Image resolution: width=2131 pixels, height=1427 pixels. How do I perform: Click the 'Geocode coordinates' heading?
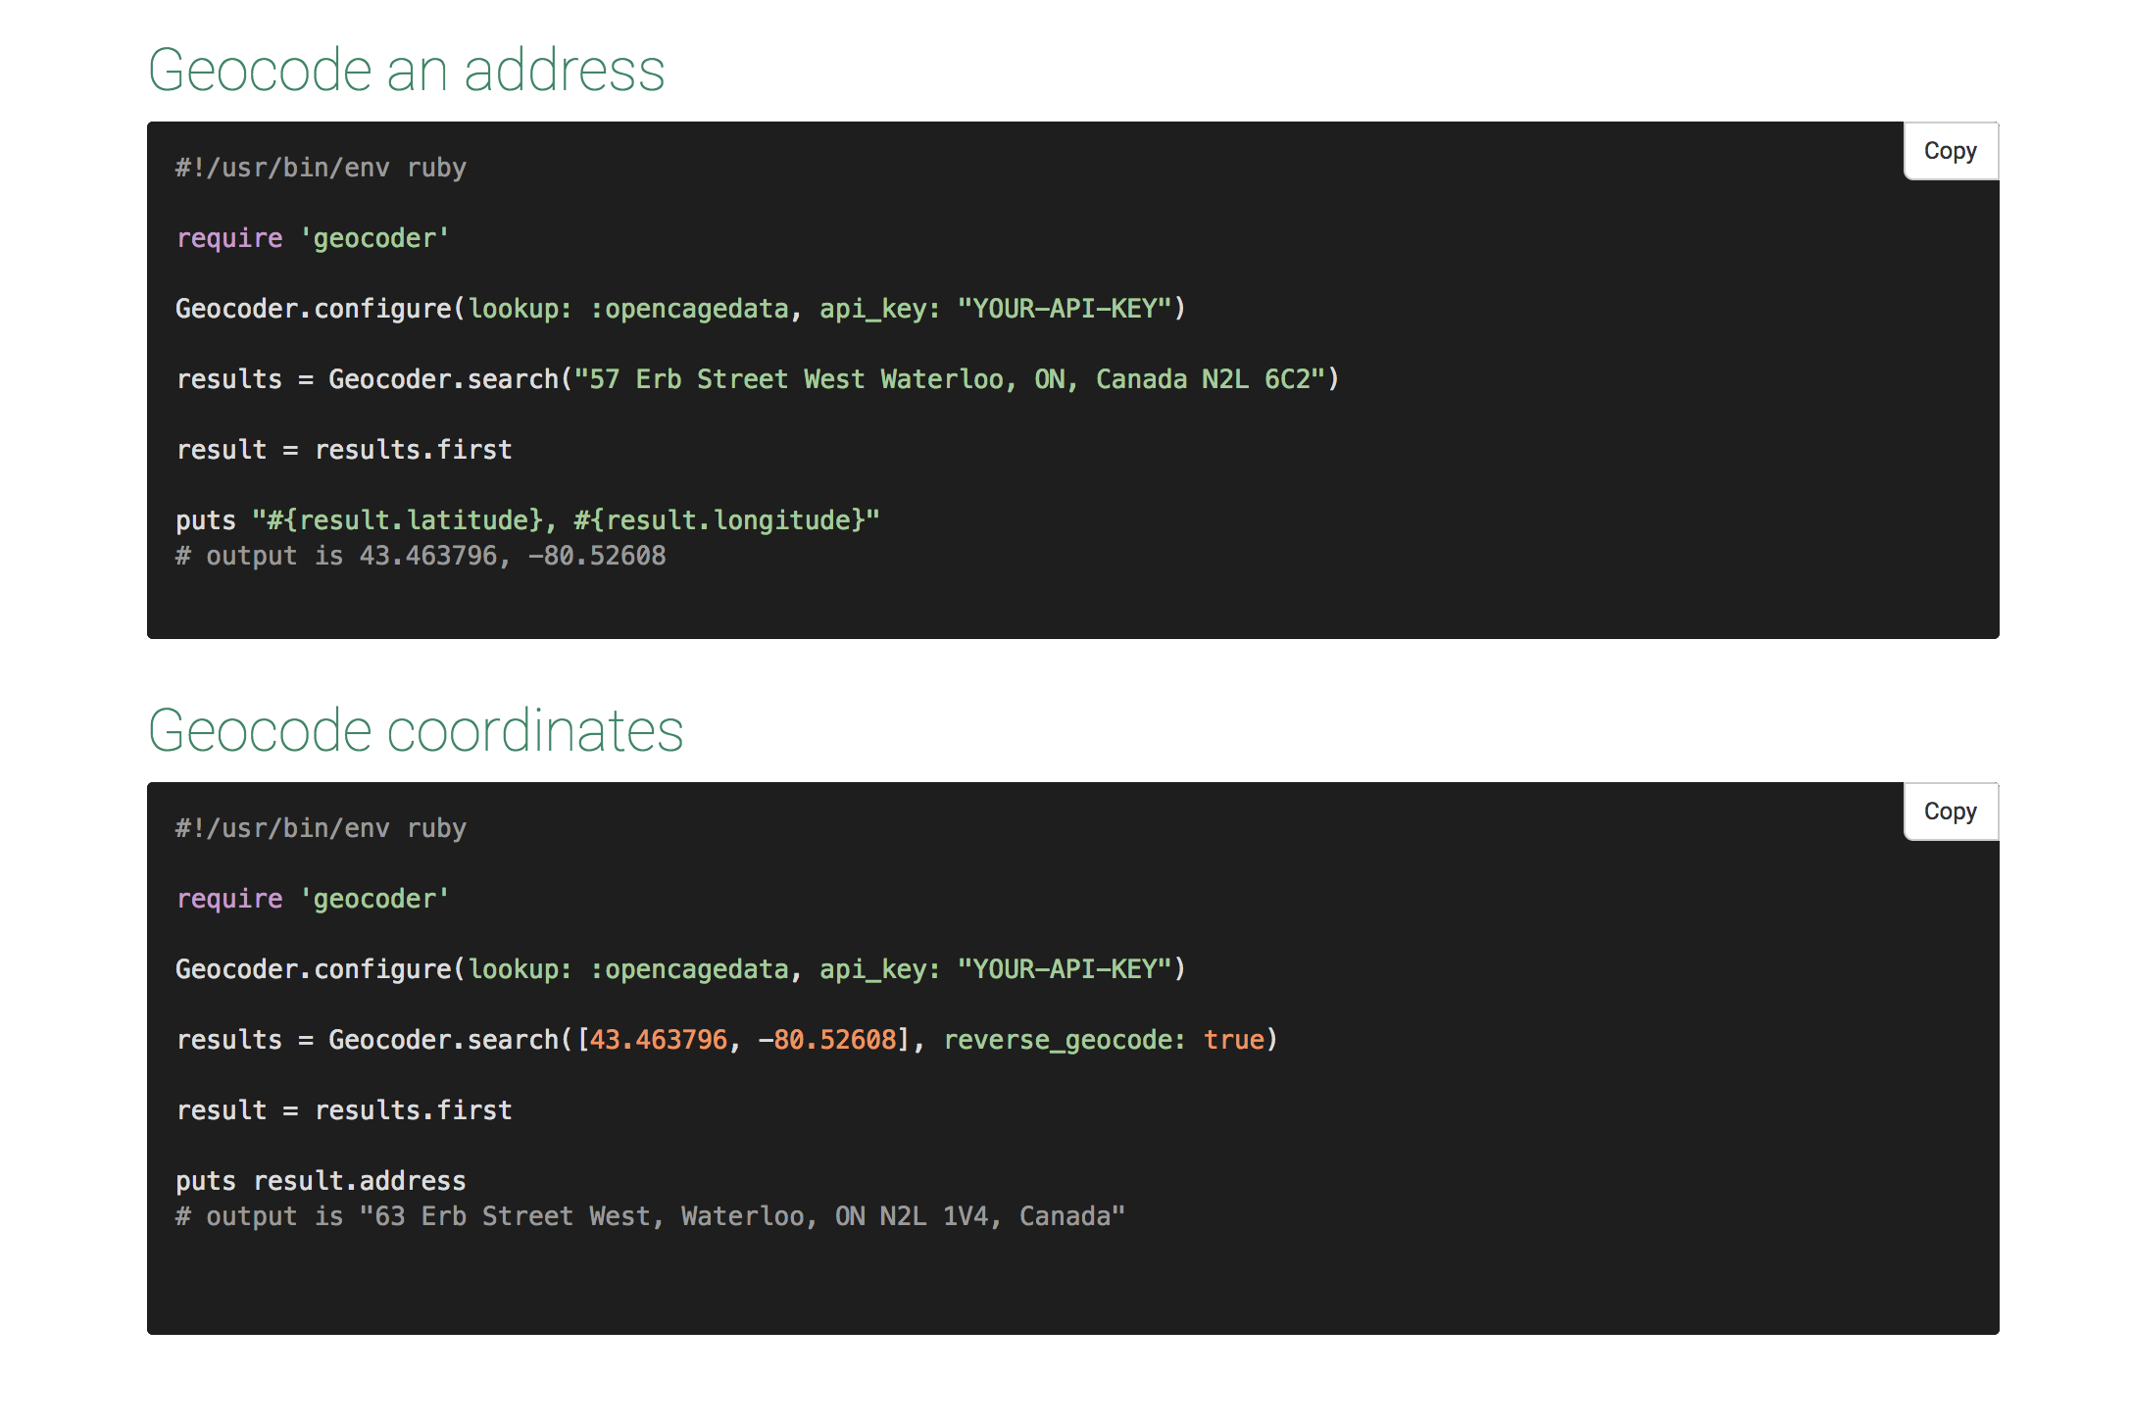coord(416,729)
